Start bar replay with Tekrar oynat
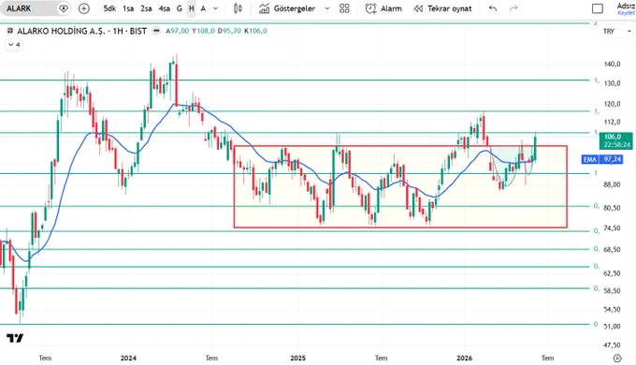The image size is (636, 365). tap(442, 8)
